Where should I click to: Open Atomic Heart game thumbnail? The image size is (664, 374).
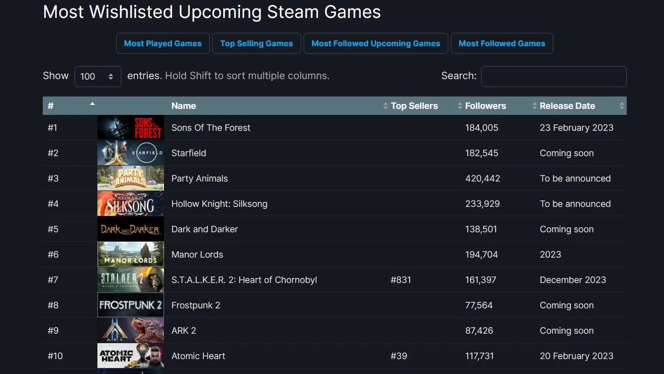131,356
